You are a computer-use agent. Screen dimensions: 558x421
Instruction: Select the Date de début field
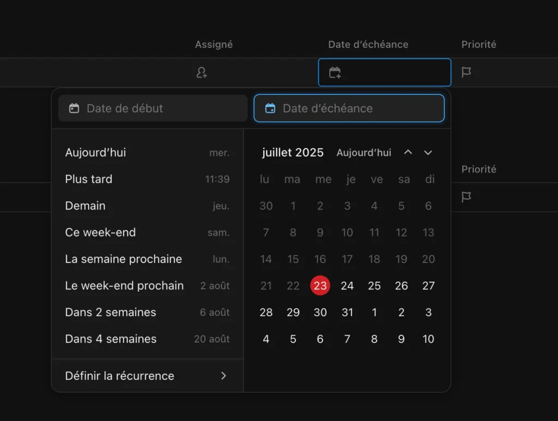coord(153,108)
